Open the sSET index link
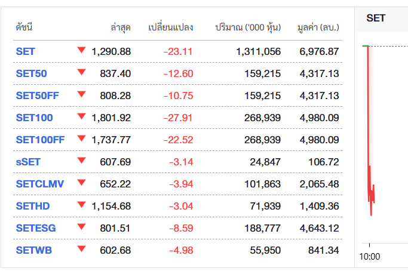This screenshot has height=271, width=408. 27,162
